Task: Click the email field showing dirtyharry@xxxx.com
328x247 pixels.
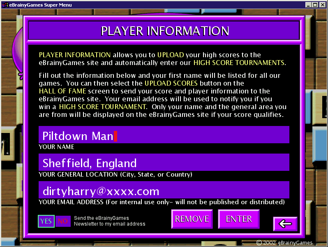Action: coord(164,190)
